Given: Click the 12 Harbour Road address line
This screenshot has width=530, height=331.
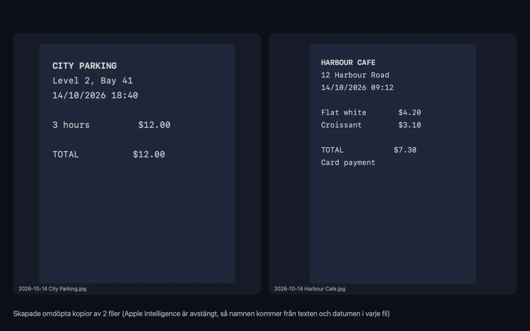Looking at the screenshot, I should (355, 75).
